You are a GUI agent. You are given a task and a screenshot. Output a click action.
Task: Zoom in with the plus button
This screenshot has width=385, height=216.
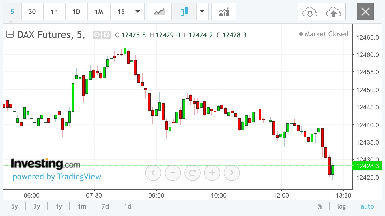point(212,173)
